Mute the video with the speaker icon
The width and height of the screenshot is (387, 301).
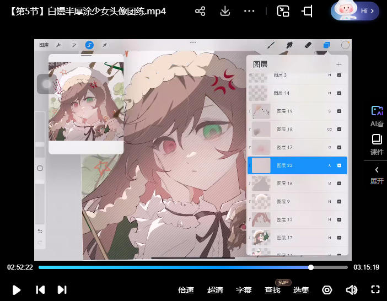(x=351, y=290)
